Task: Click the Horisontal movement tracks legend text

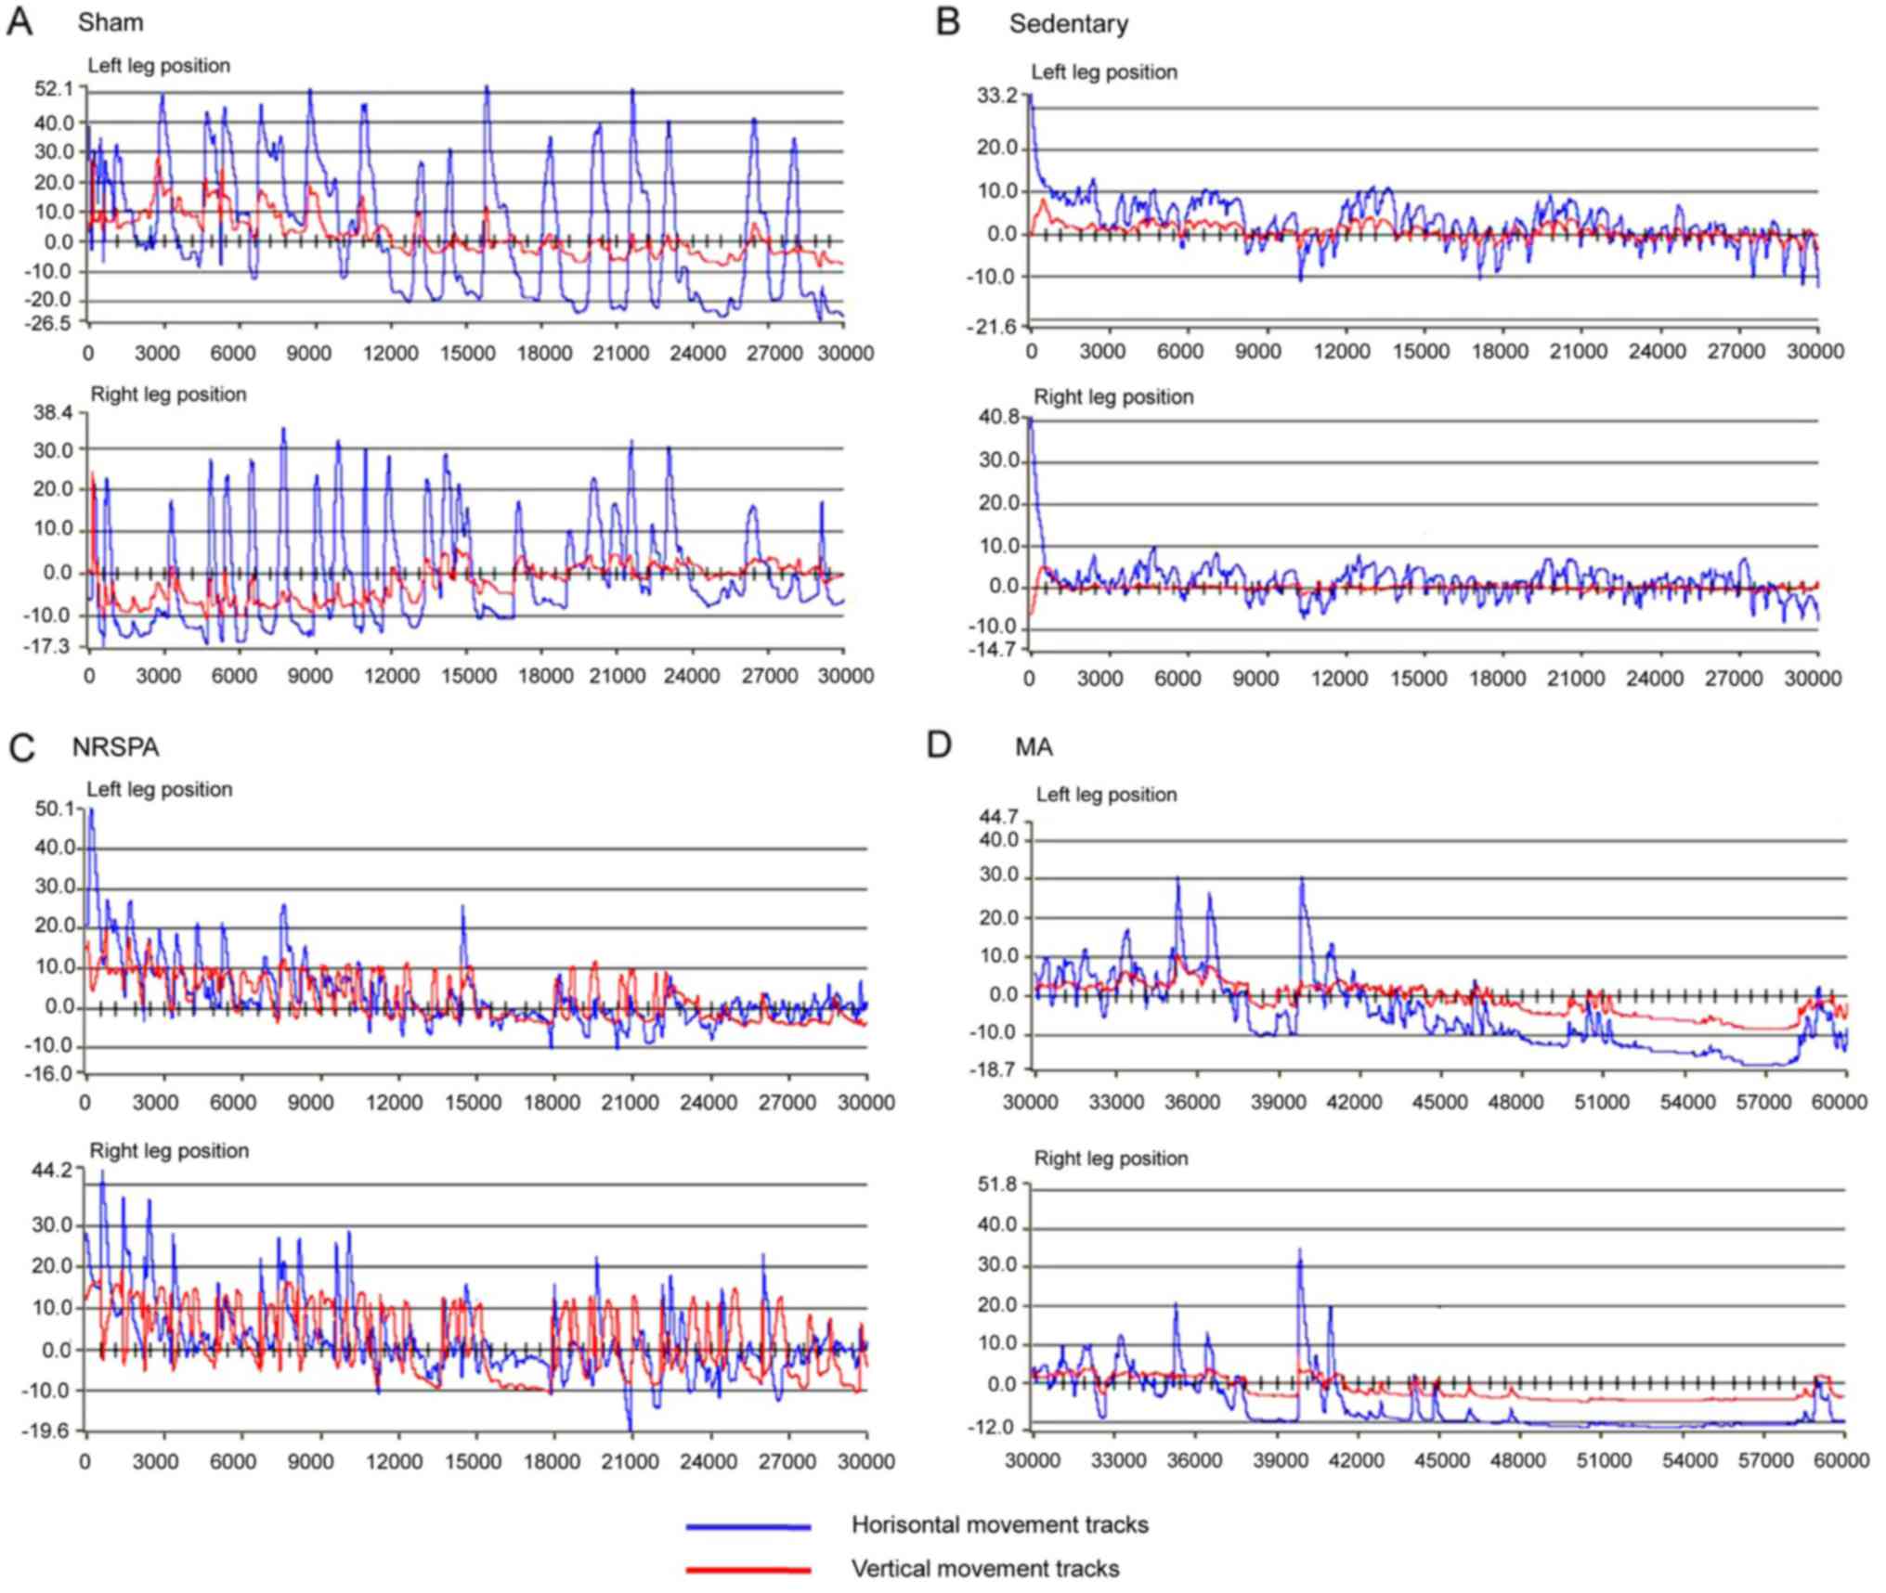Action: coord(999,1525)
